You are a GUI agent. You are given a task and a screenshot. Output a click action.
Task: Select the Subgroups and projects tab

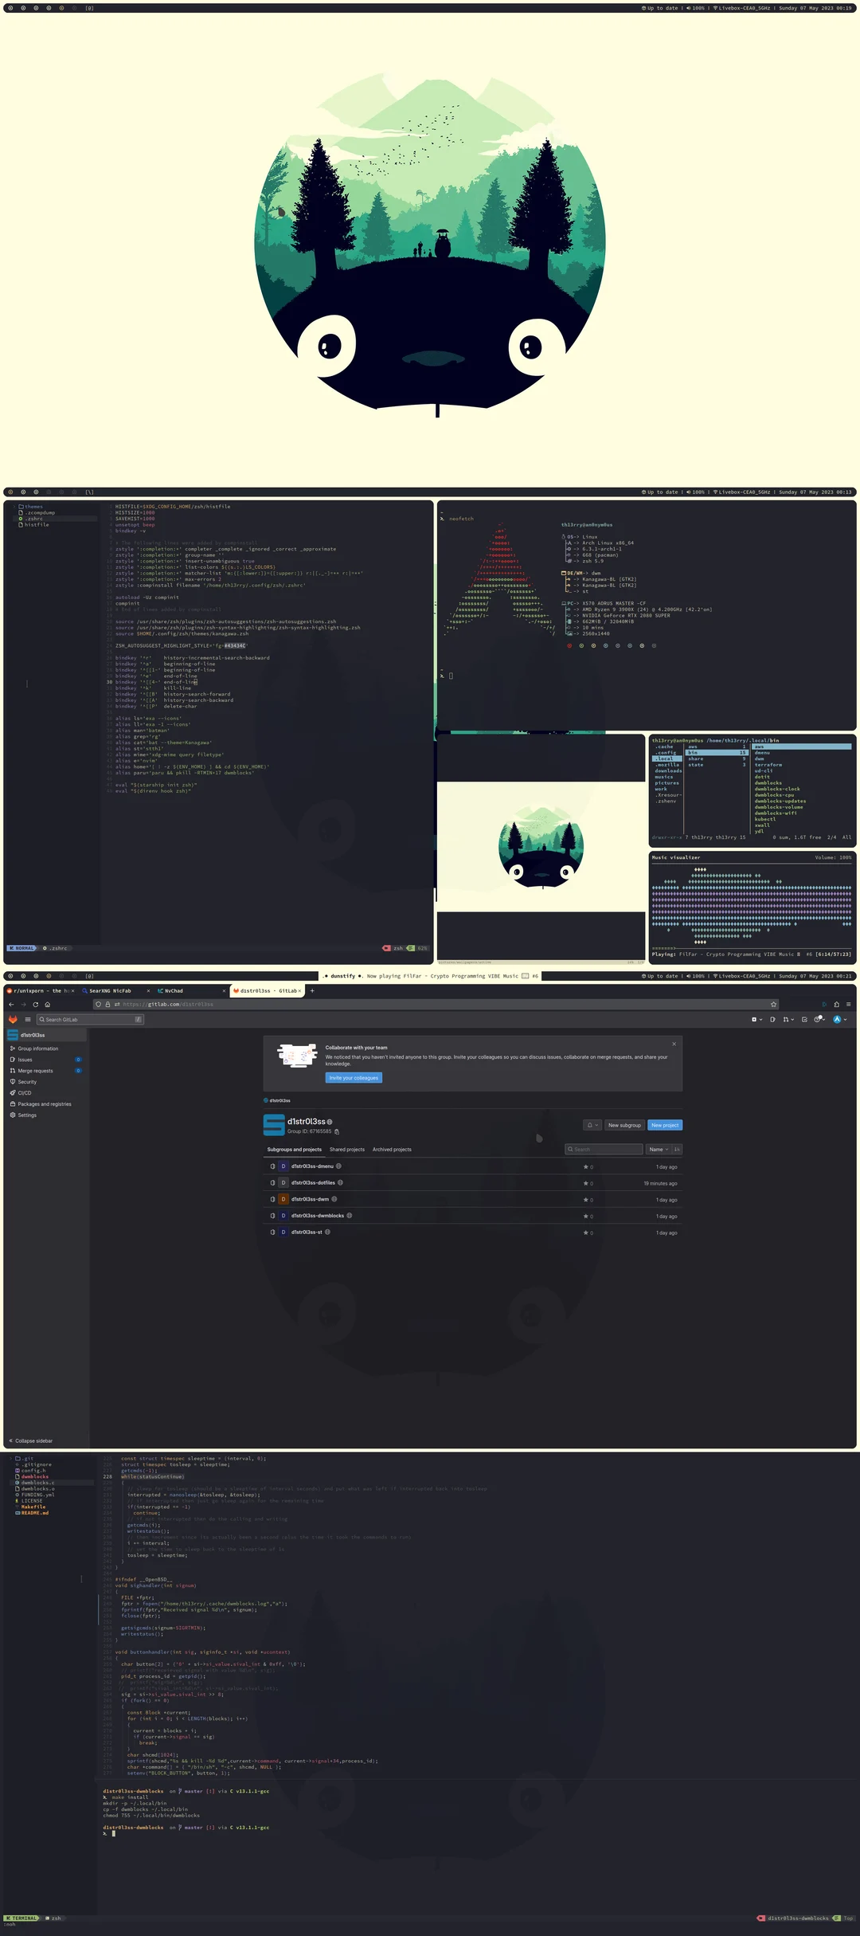pos(295,1150)
